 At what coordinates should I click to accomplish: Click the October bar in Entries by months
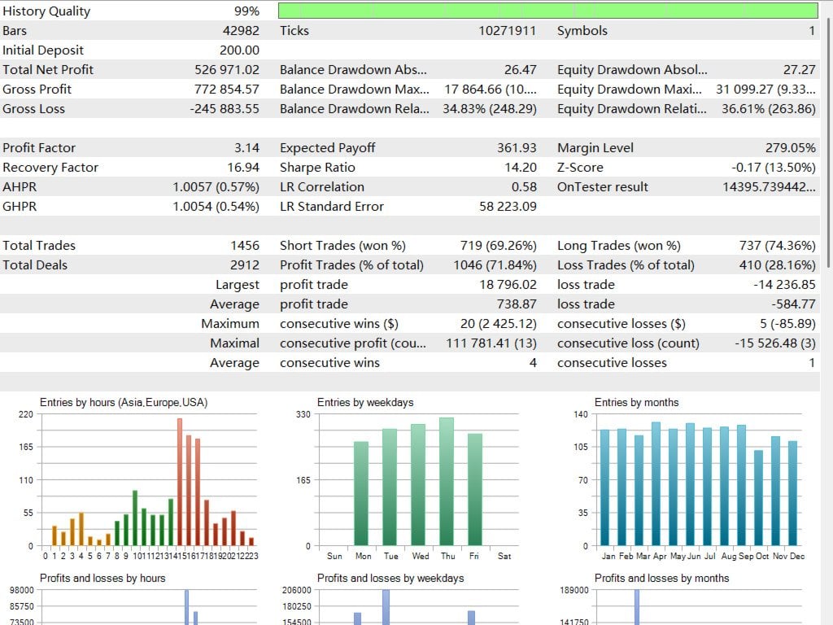pyautogui.click(x=758, y=496)
